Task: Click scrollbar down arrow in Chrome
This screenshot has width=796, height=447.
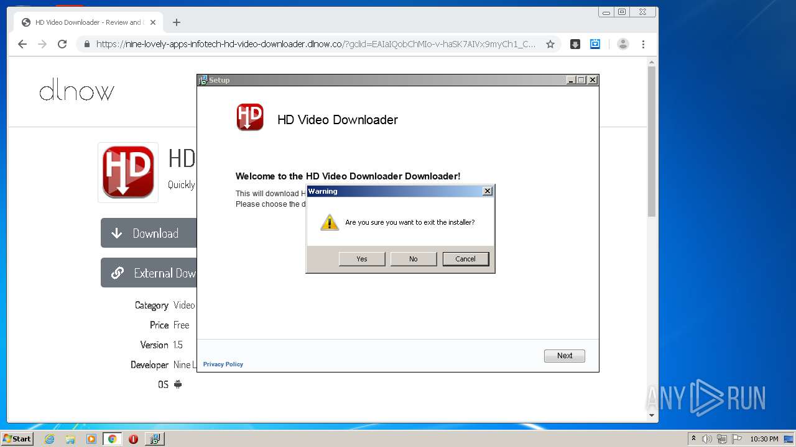Action: 652,415
